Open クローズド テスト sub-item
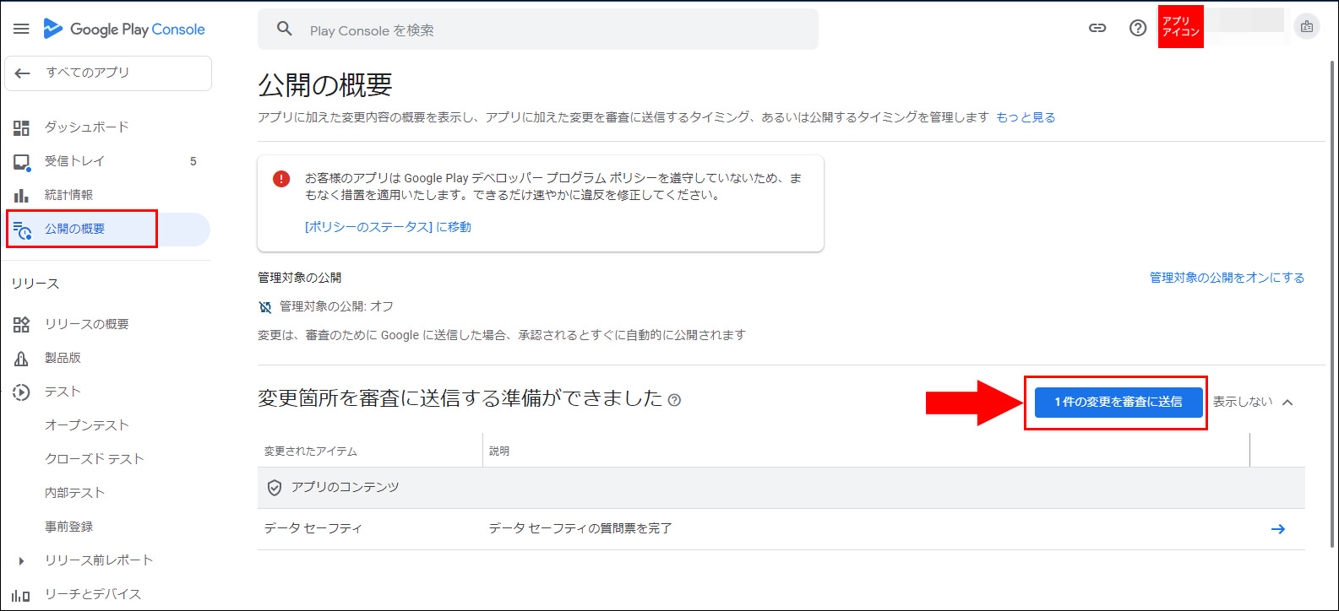This screenshot has height=611, width=1339. (95, 459)
